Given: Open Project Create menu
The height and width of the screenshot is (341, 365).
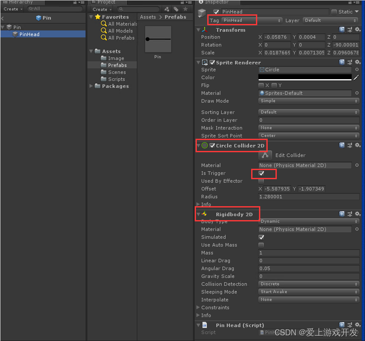Looking at the screenshot, I should [102, 9].
